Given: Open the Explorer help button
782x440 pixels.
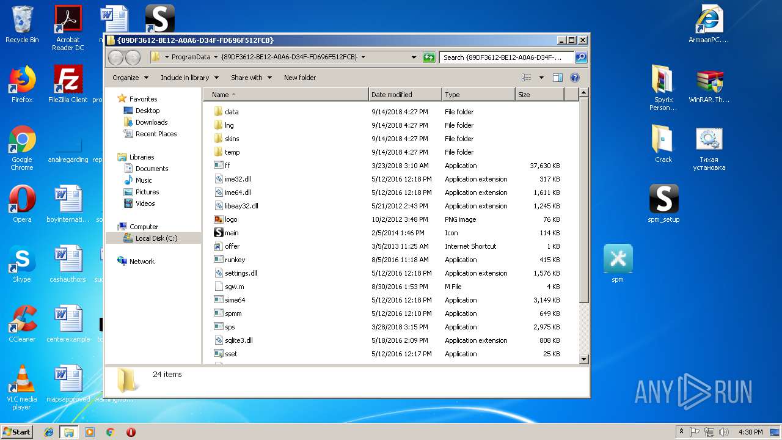Looking at the screenshot, I should tap(574, 78).
